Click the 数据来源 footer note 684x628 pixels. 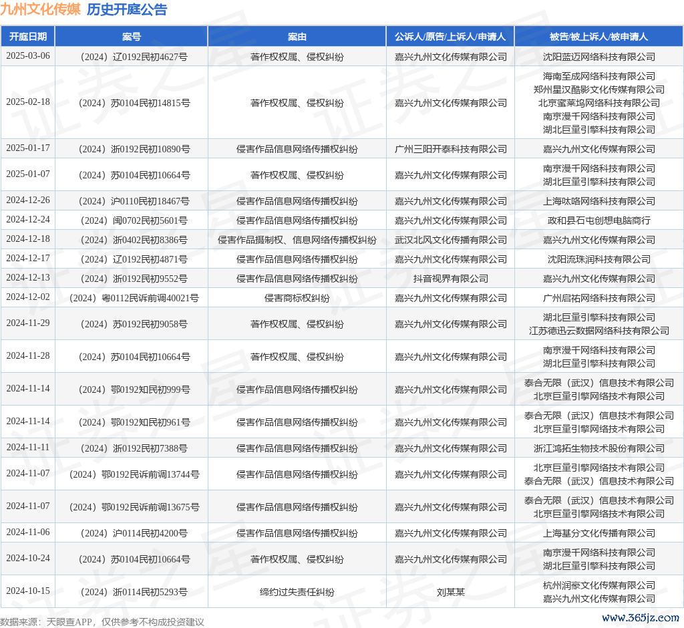tap(102, 622)
